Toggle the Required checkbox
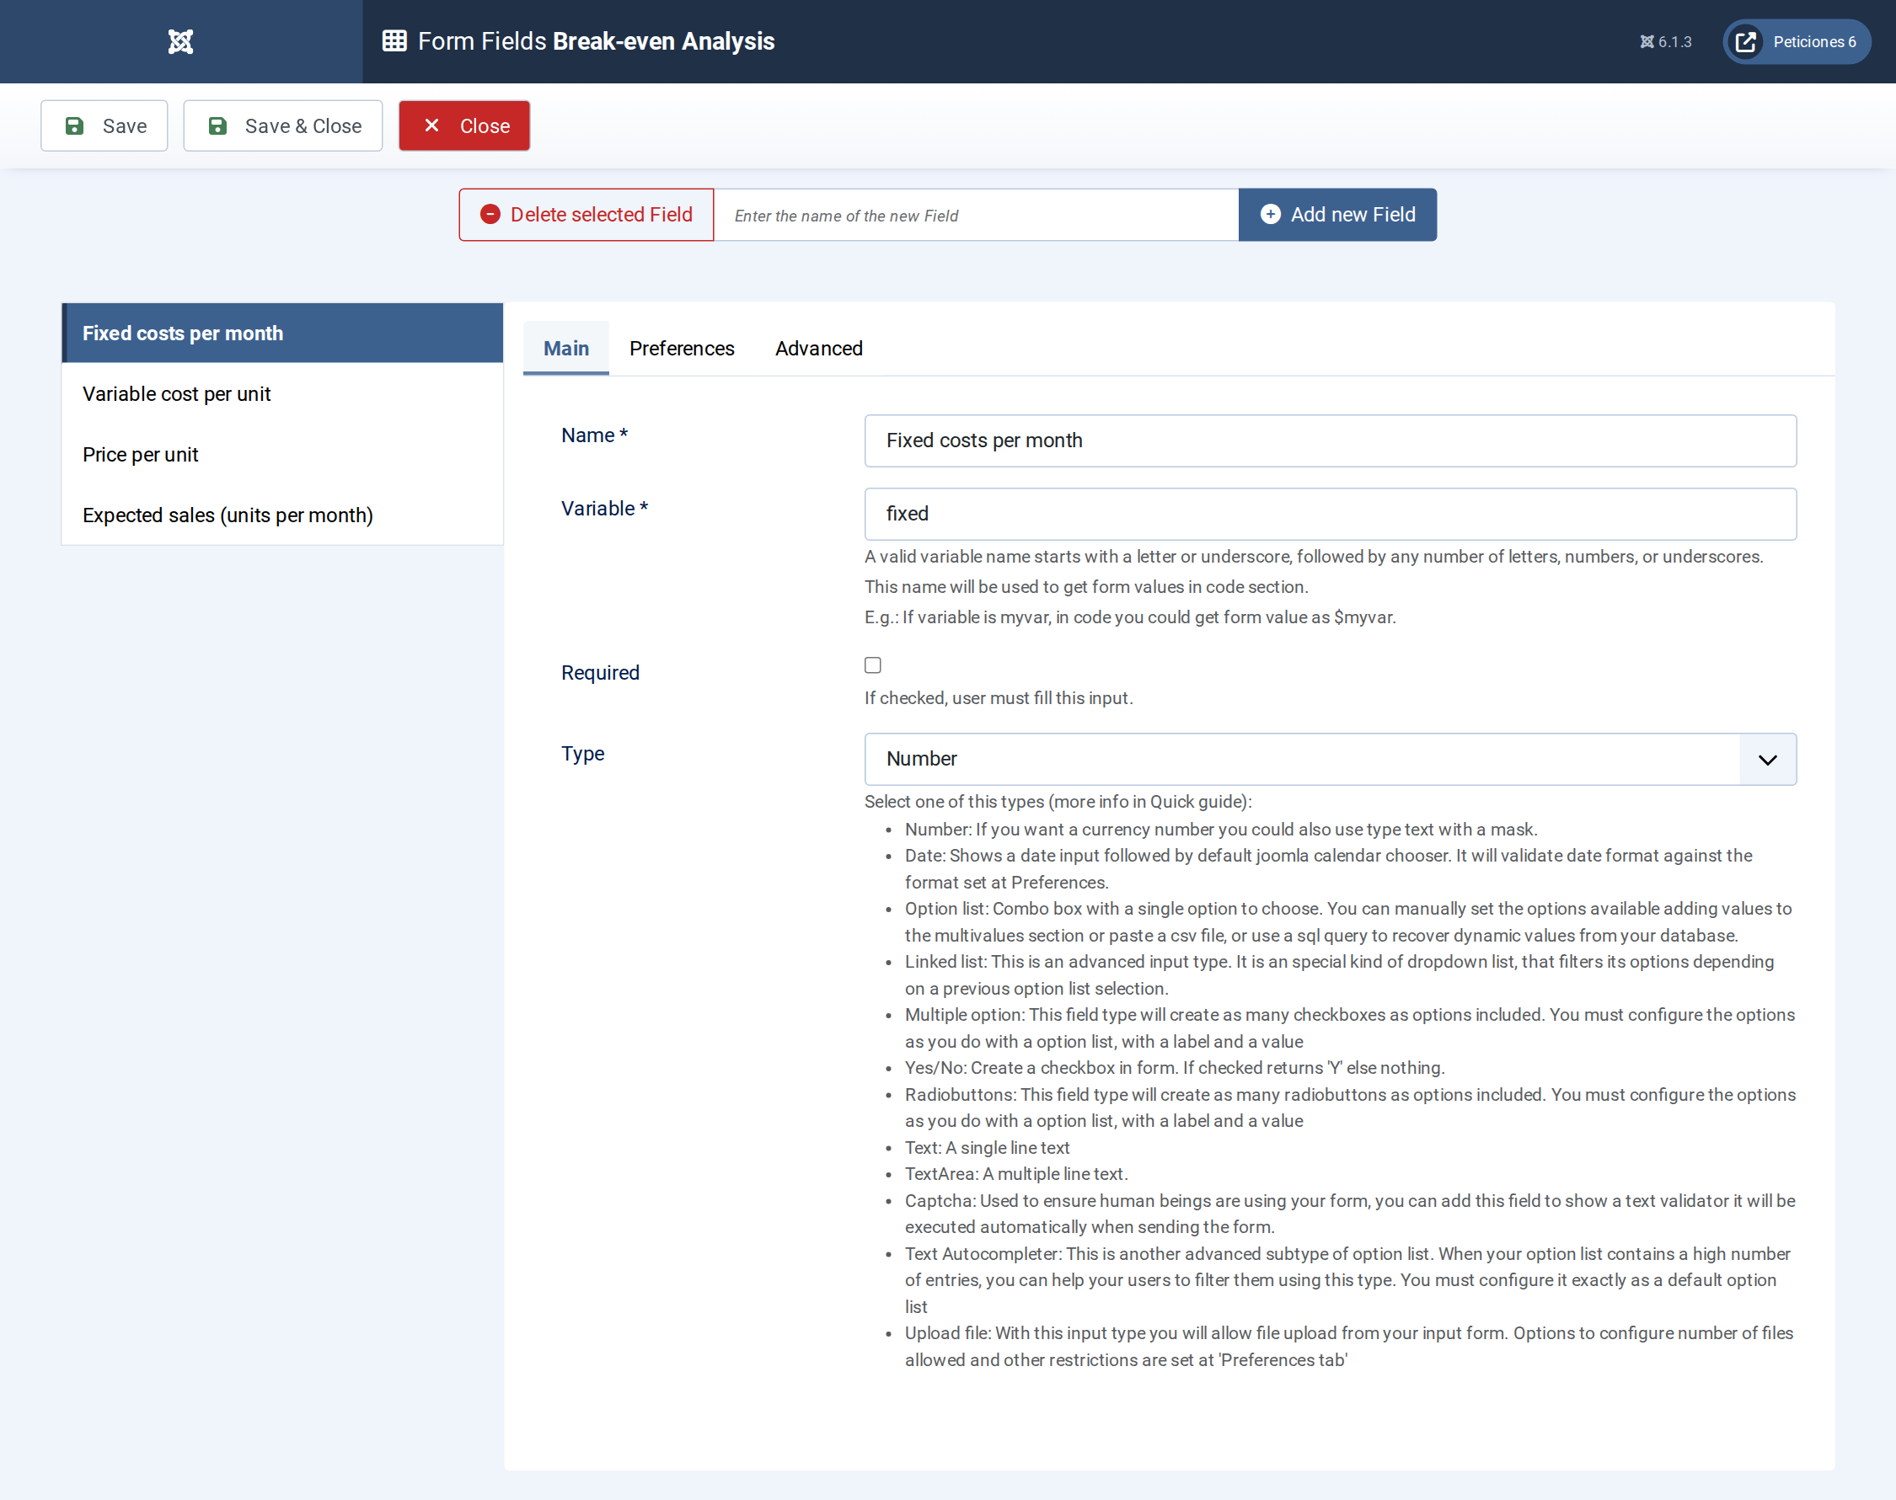The height and width of the screenshot is (1500, 1896). 872,665
